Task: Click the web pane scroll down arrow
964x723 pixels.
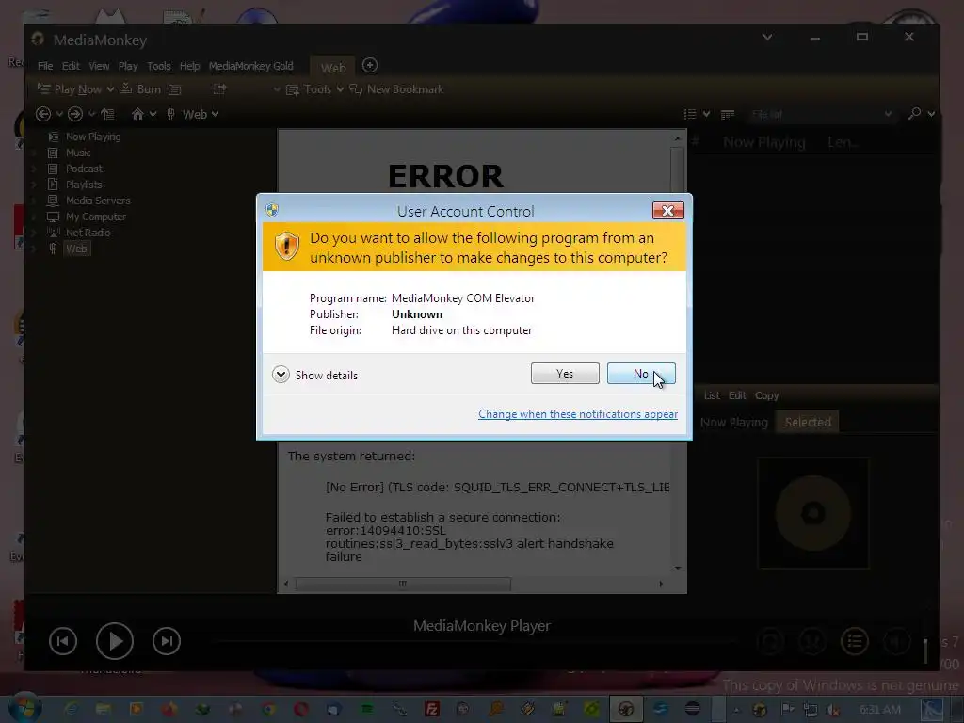Action: [x=678, y=568]
